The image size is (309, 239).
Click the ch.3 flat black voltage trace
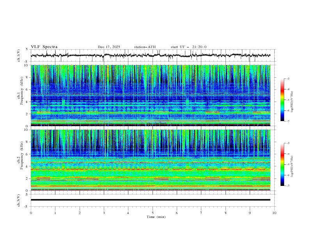coord(152,200)
